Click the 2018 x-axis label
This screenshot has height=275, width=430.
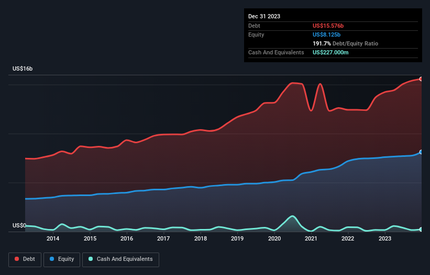(201, 238)
